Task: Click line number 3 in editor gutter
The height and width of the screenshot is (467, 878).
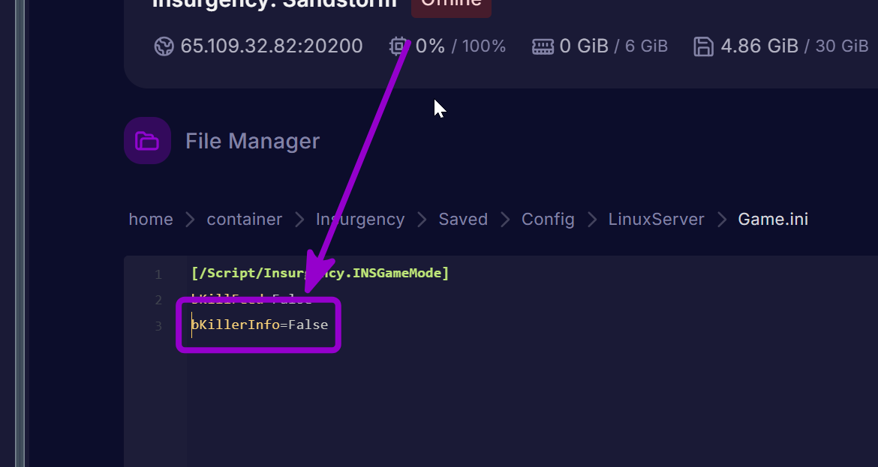Action: pyautogui.click(x=158, y=326)
